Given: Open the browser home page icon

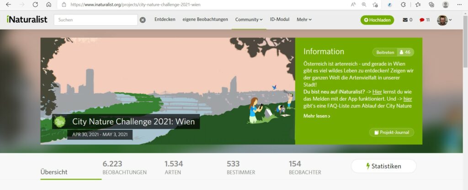Looking at the screenshot, I should tap(48, 5).
